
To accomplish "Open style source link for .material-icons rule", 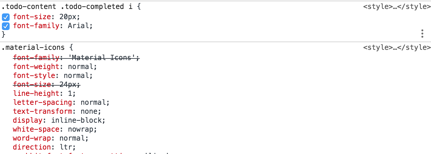I will point(397,48).
